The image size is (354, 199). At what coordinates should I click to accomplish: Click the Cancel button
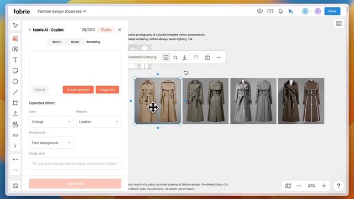[x=40, y=90]
